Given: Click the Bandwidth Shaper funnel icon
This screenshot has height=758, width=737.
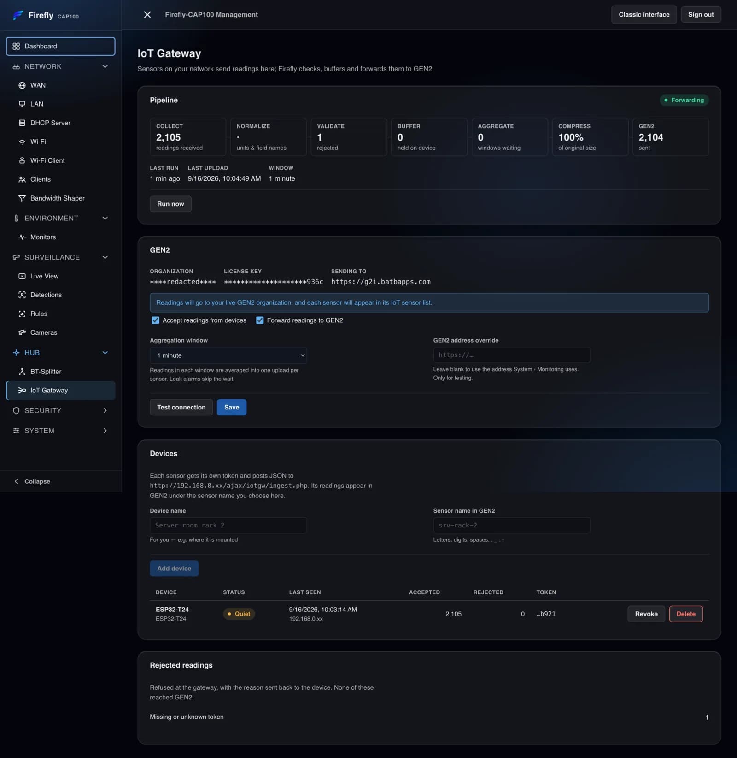Looking at the screenshot, I should (22, 198).
